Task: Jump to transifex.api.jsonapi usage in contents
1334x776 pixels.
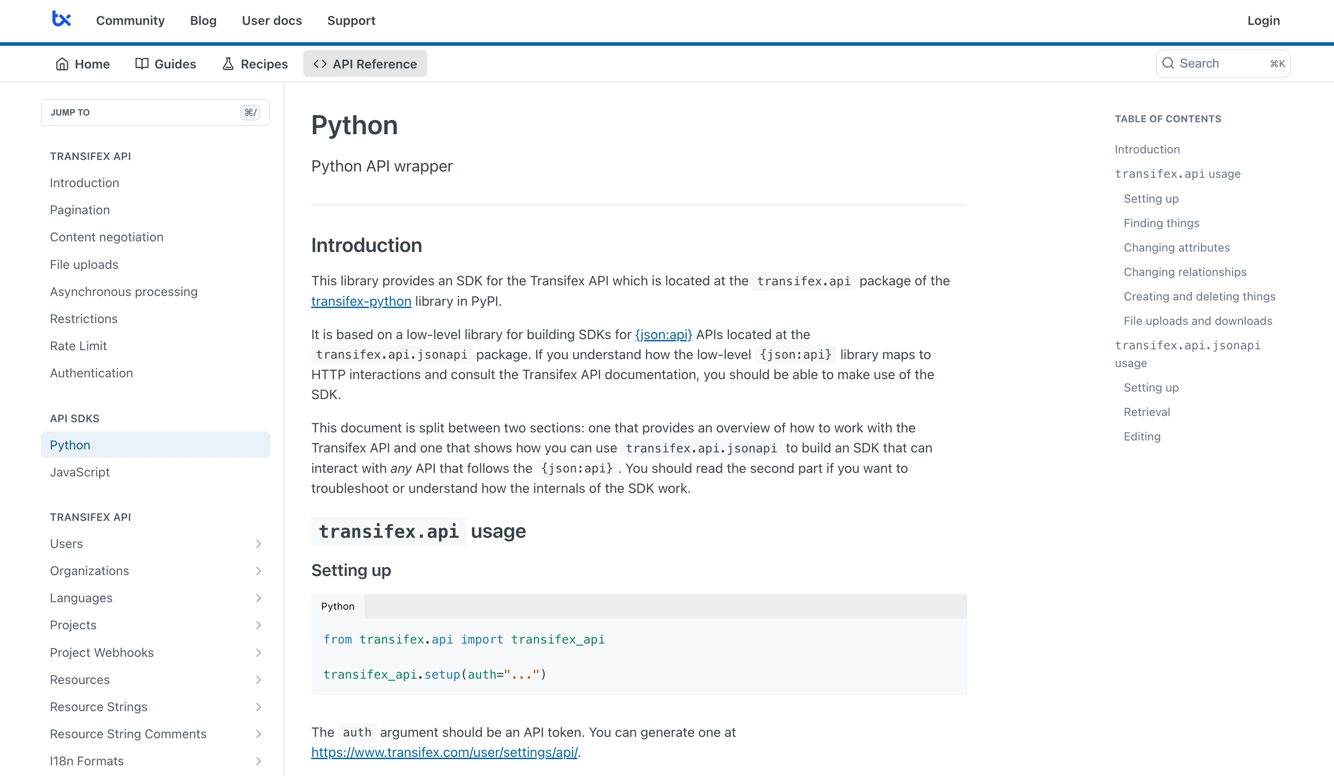Action: [1187, 354]
